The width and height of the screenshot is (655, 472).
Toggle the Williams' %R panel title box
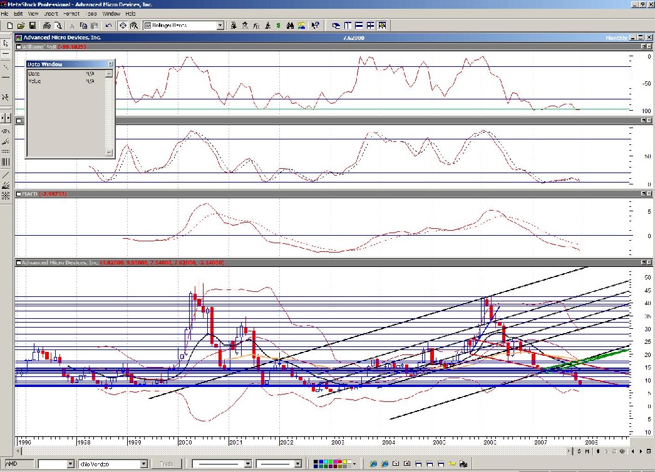point(18,47)
